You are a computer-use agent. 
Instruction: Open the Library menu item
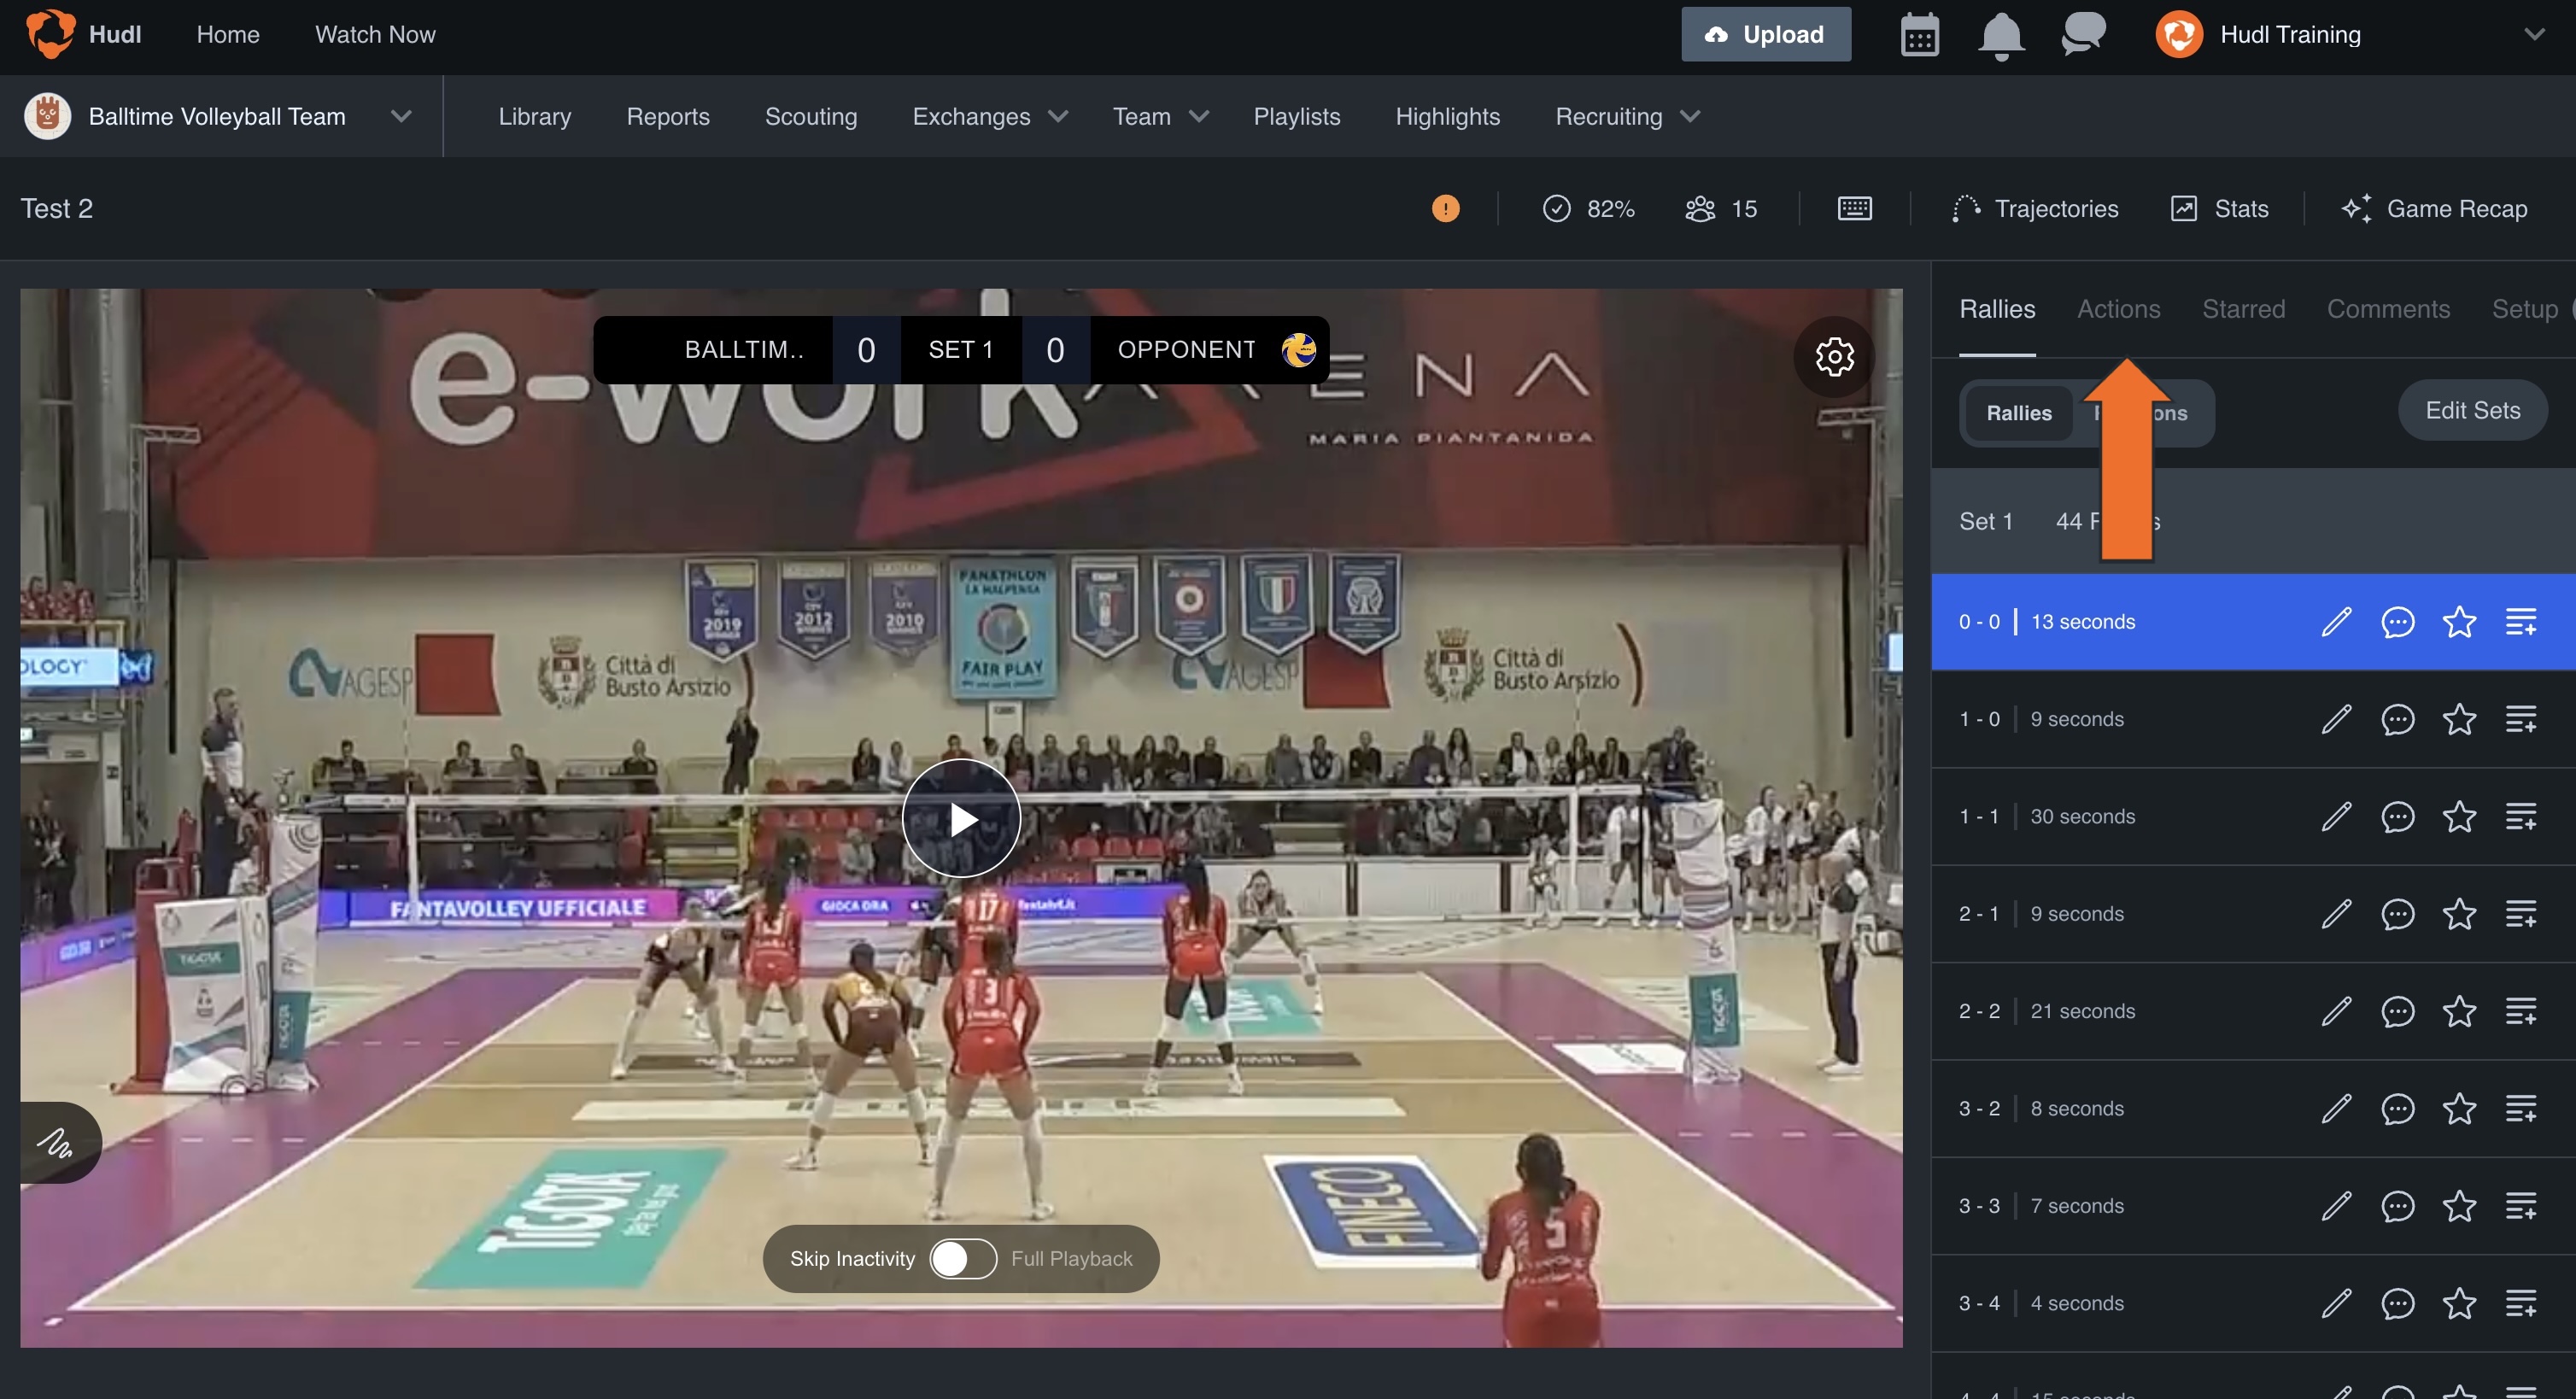(534, 116)
